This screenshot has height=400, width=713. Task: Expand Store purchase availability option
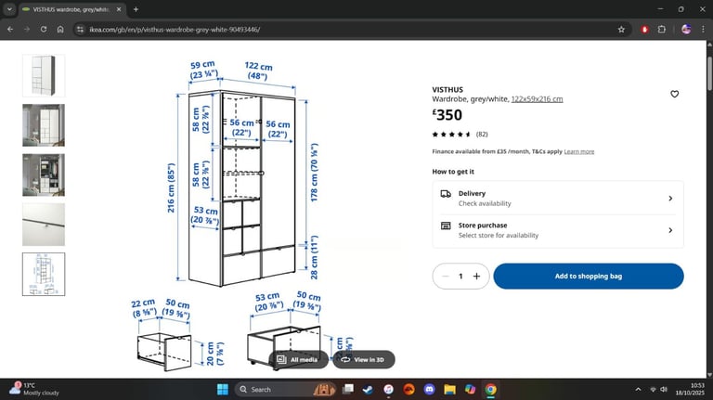click(558, 230)
